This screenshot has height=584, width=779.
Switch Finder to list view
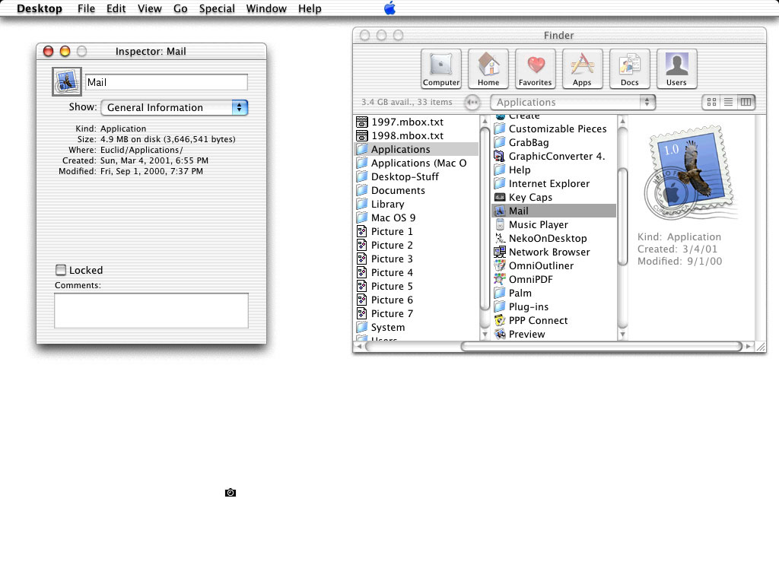pyautogui.click(x=728, y=102)
